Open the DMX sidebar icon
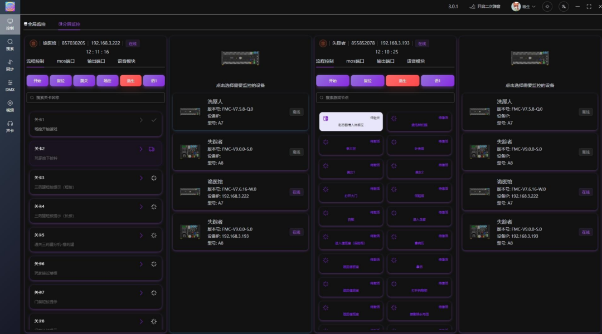The image size is (602, 334). click(x=10, y=85)
